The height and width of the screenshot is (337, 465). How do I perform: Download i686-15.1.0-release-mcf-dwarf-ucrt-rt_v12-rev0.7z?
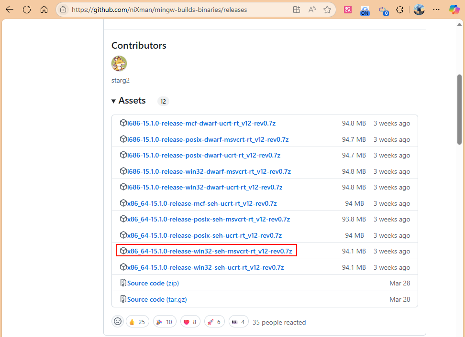pos(201,123)
